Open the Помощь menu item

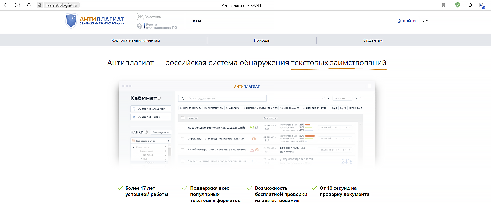(x=262, y=40)
